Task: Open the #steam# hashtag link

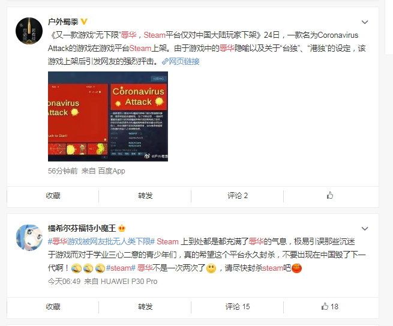Action: (121, 268)
